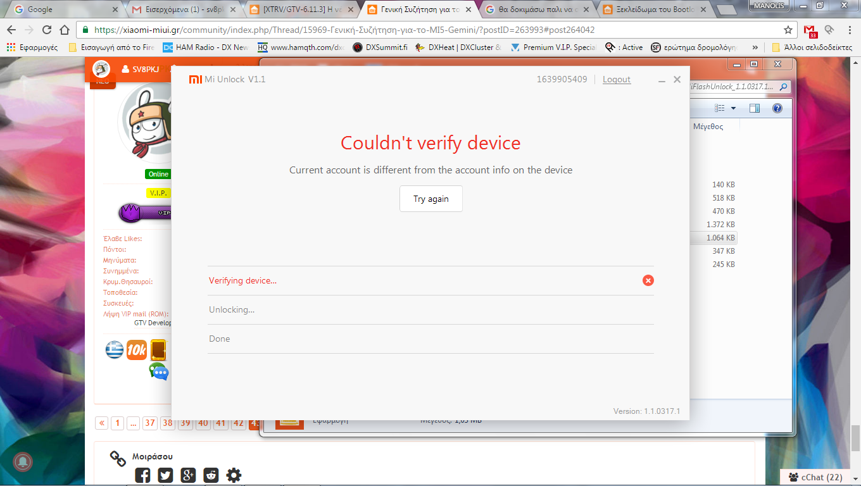Go forward in browser history

29,30
